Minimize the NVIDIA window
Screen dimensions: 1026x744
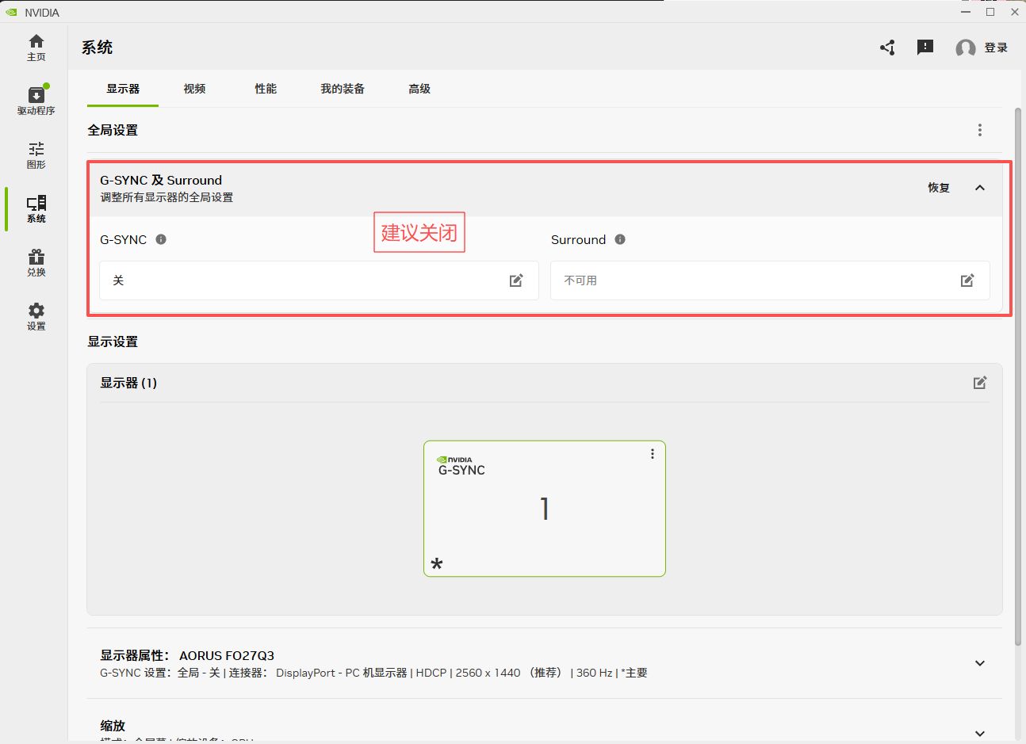point(966,12)
